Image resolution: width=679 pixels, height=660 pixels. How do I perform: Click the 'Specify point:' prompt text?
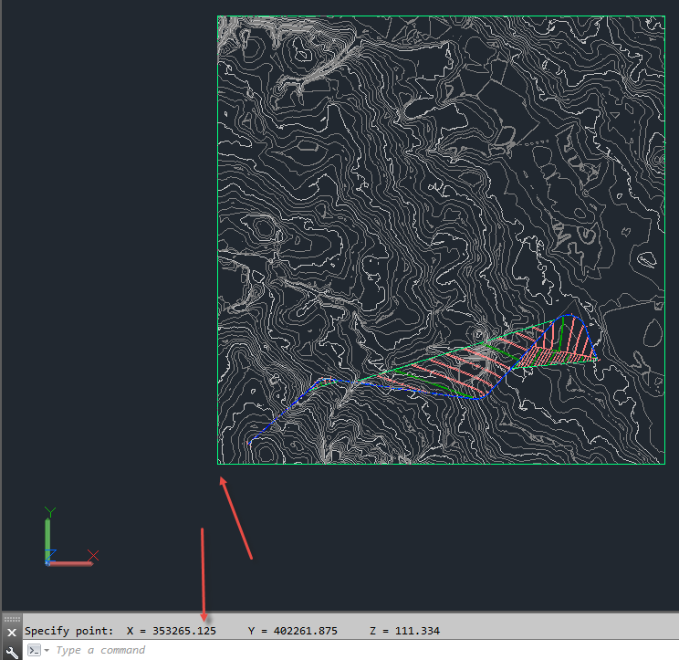click(x=68, y=631)
